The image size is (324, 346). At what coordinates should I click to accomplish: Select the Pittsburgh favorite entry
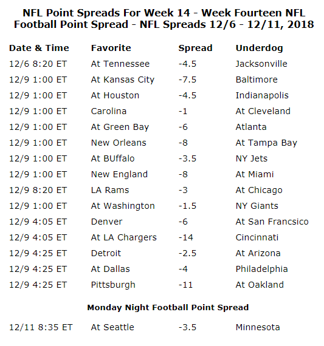(x=113, y=285)
